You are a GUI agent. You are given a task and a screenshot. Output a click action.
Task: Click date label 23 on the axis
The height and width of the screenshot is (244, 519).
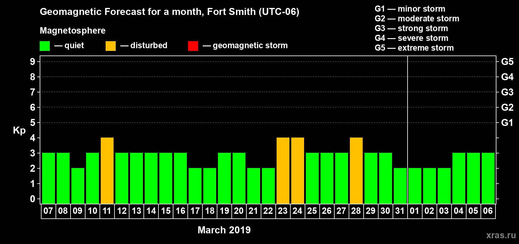[x=283, y=211]
